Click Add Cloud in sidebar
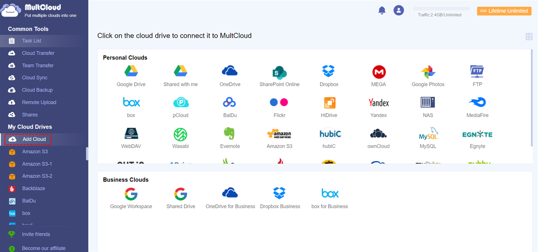This screenshot has height=252, width=538. 28,139
